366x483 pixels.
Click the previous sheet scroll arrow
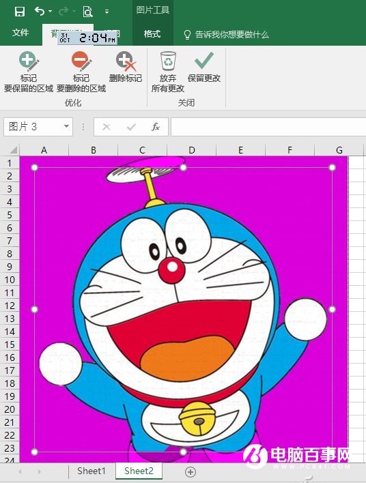20,471
